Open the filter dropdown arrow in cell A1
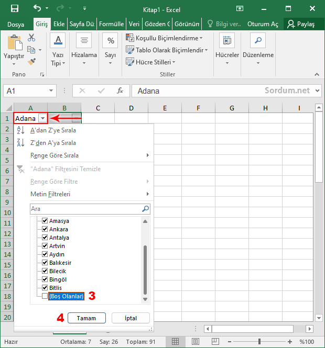 [x=42, y=118]
